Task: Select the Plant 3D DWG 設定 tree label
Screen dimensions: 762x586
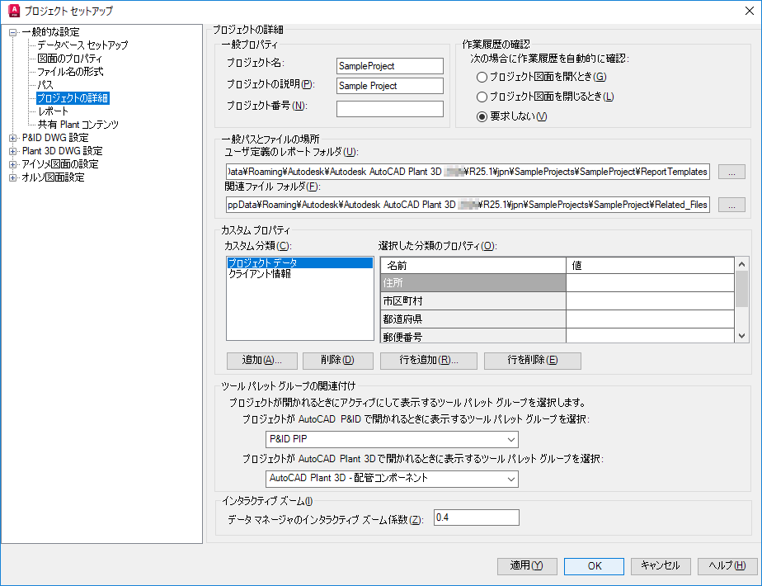Action: click(62, 151)
